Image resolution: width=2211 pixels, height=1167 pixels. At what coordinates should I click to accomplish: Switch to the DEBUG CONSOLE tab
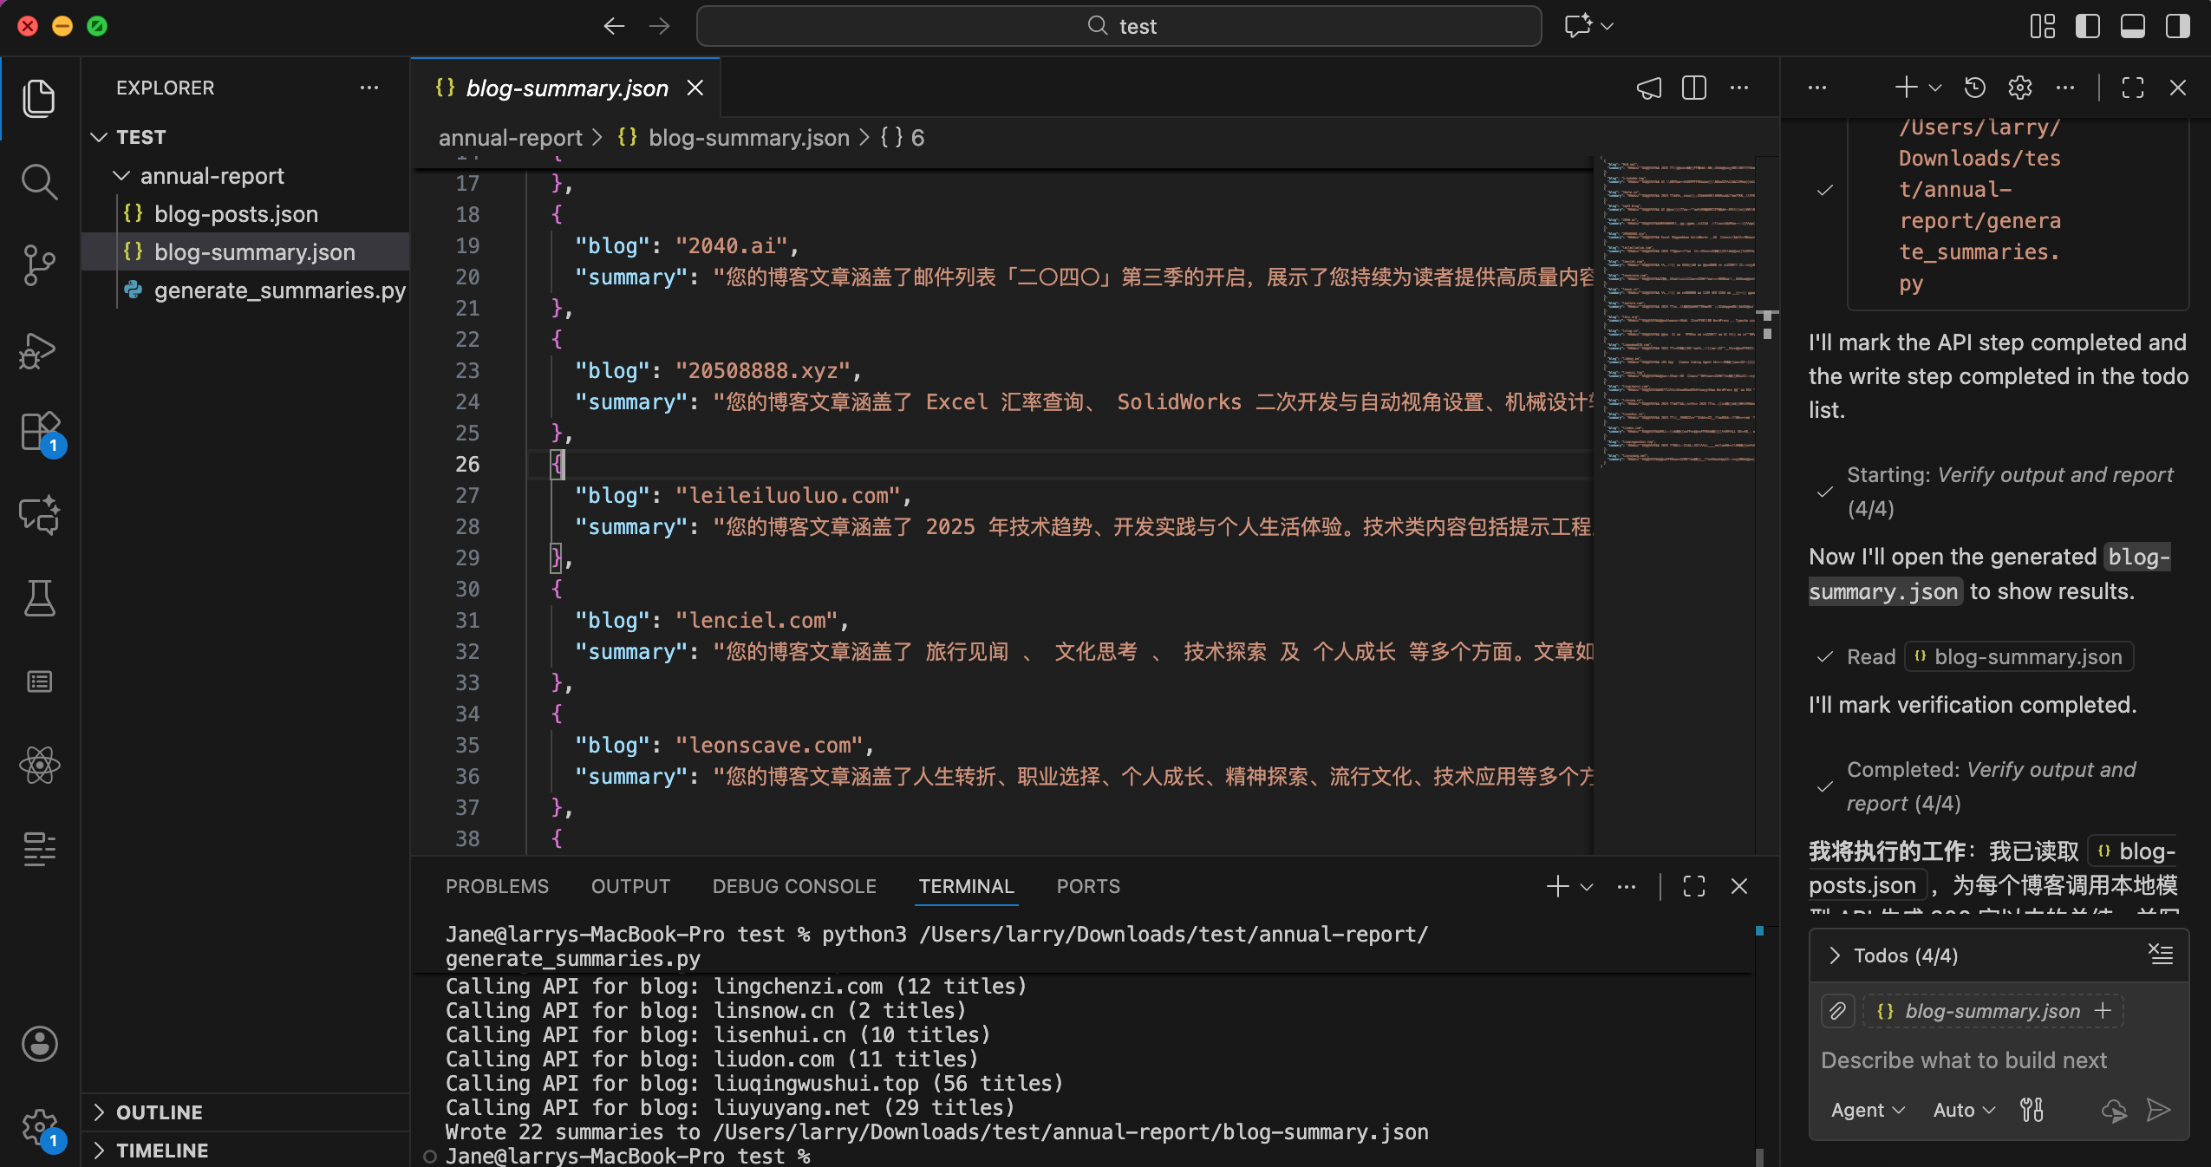[x=793, y=886]
